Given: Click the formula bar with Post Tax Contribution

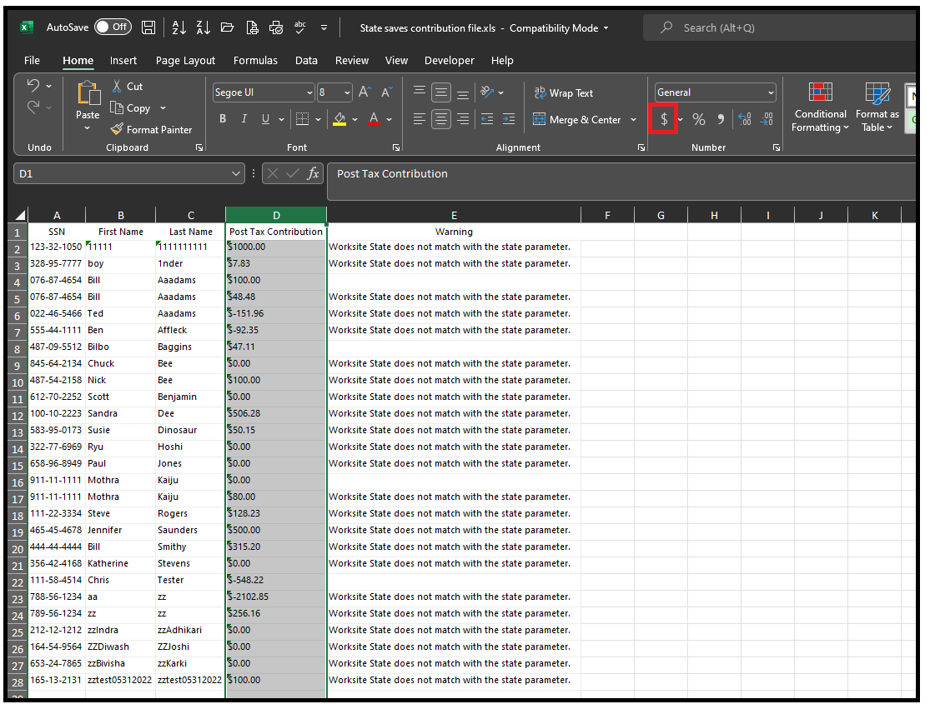Looking at the screenshot, I should click(621, 182).
